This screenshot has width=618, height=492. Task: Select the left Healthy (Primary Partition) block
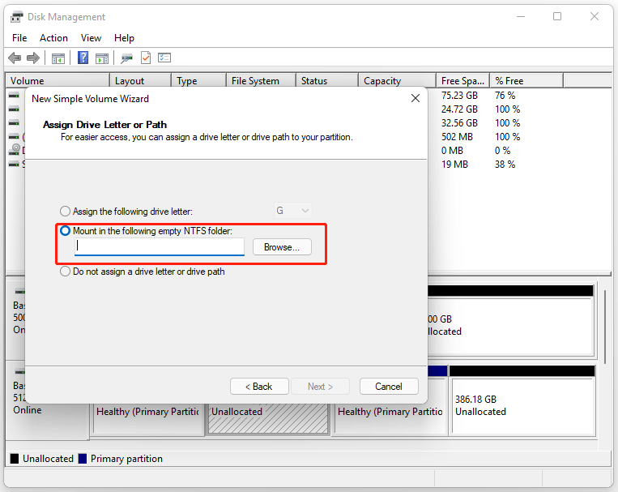(147, 418)
